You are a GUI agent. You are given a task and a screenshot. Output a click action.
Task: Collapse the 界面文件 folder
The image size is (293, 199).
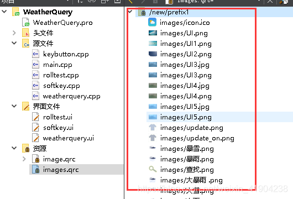(x=14, y=106)
